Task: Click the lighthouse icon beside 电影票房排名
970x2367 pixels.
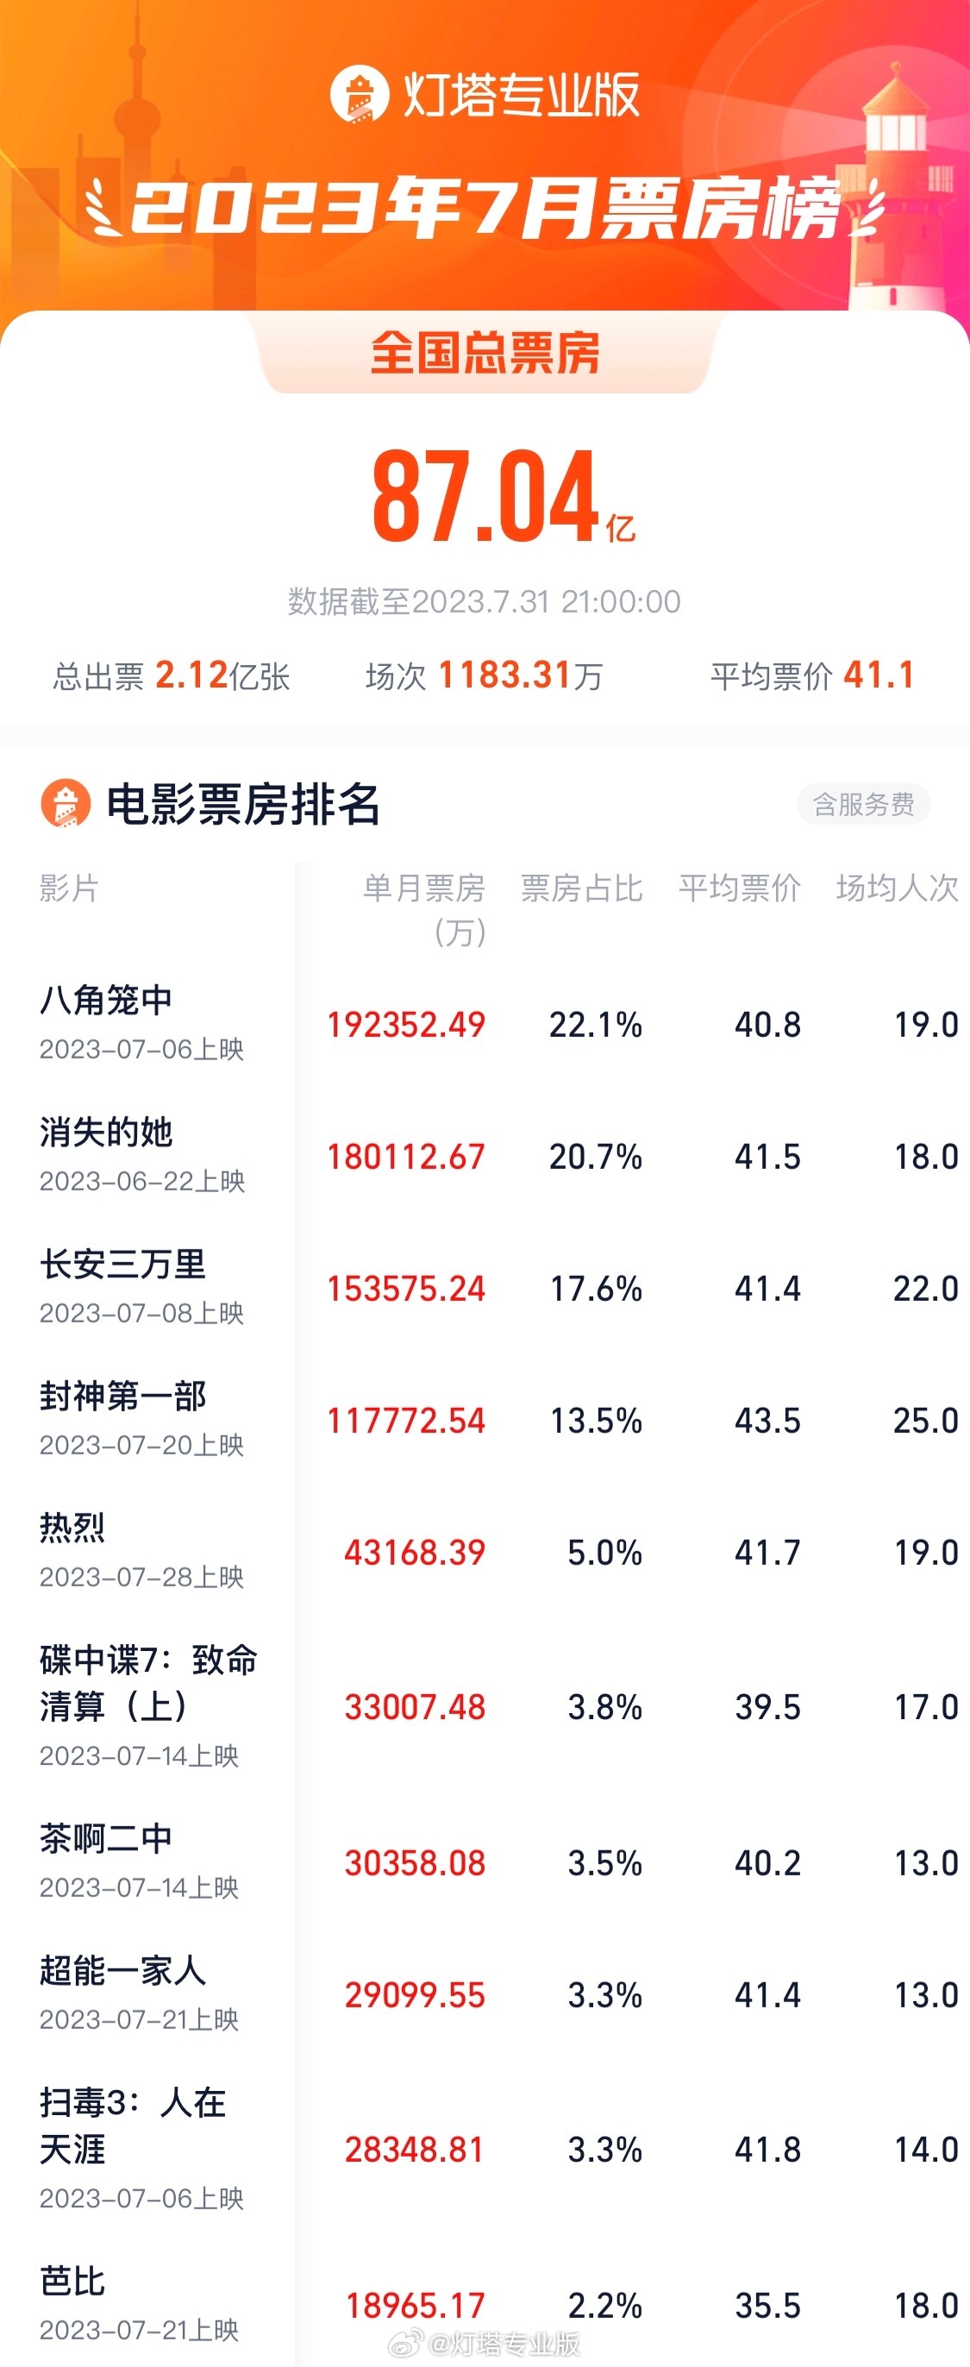Action: tap(66, 804)
